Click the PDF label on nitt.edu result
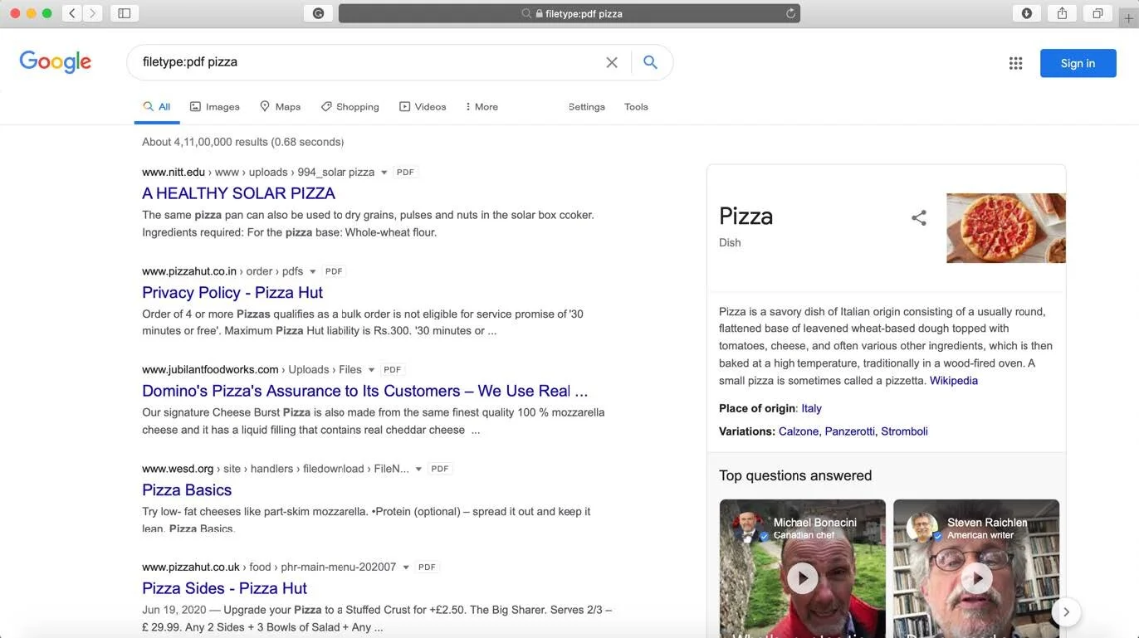This screenshot has width=1139, height=638. tap(405, 173)
